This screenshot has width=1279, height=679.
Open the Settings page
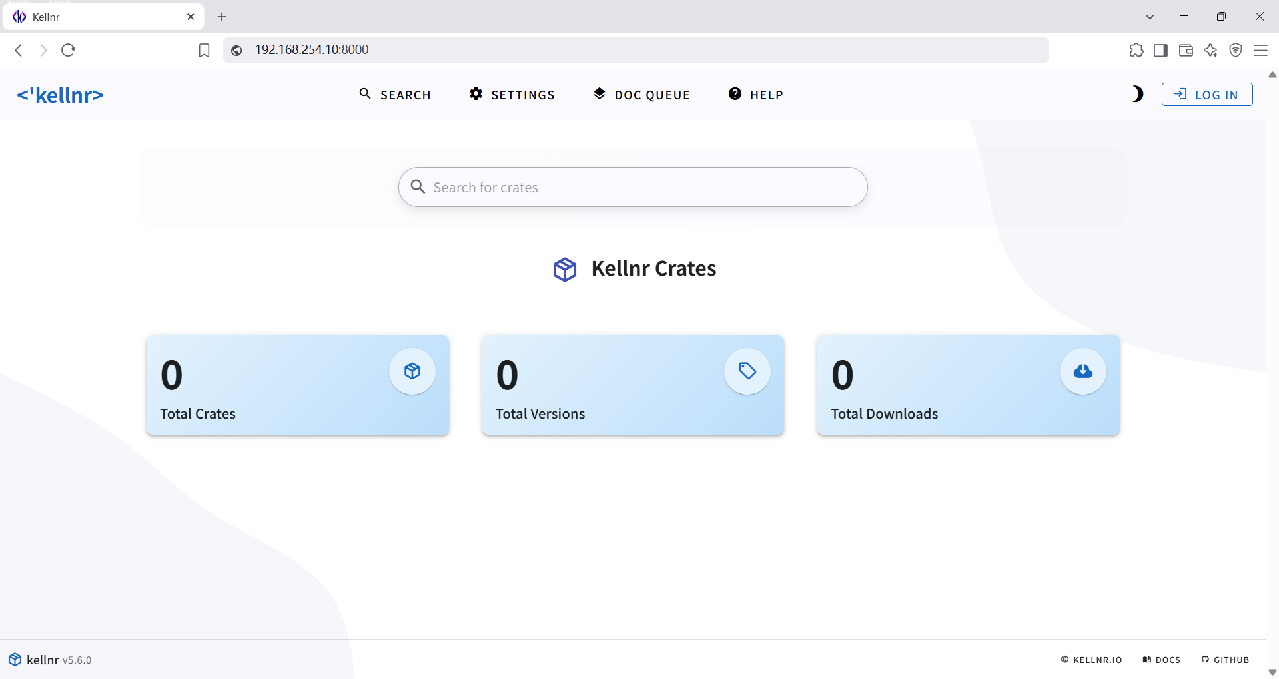[x=512, y=95]
